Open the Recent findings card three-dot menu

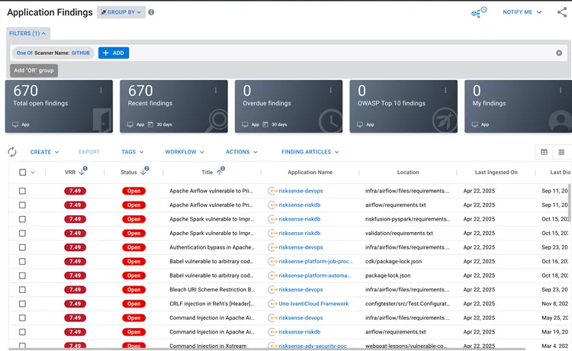coord(216,90)
